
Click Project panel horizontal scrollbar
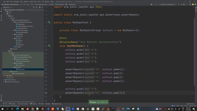pos(18,102)
